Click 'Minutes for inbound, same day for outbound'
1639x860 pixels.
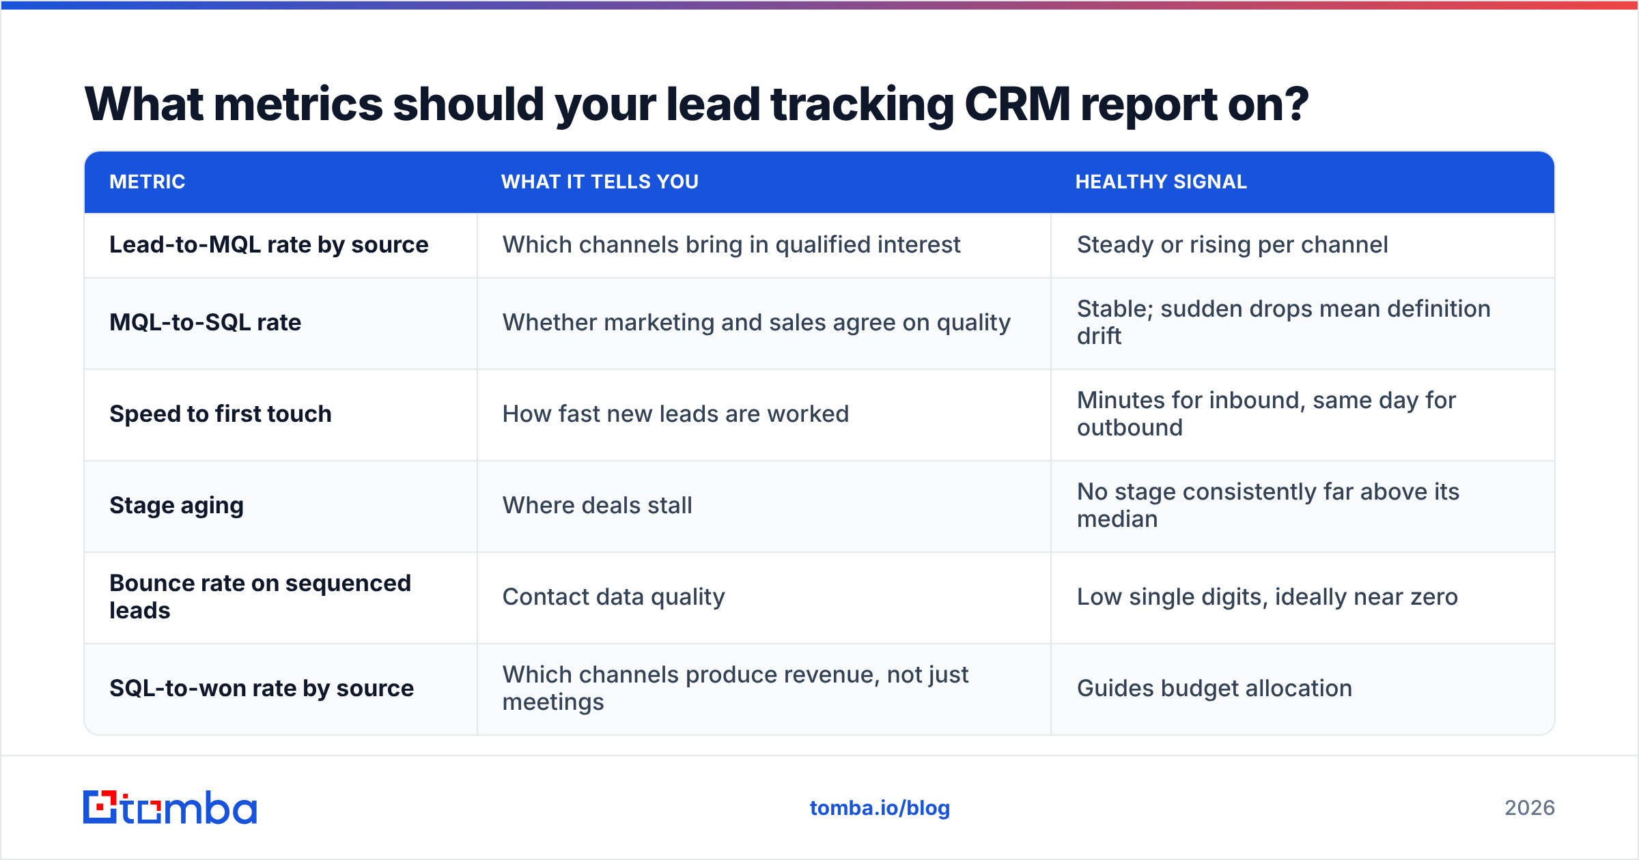(x=1266, y=414)
